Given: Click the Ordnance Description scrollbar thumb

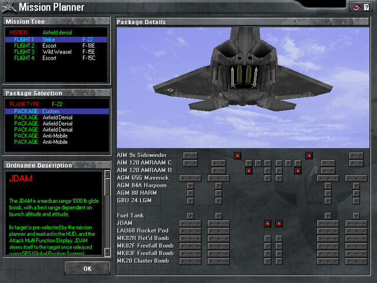Looking at the screenshot, I should pyautogui.click(x=107, y=187).
